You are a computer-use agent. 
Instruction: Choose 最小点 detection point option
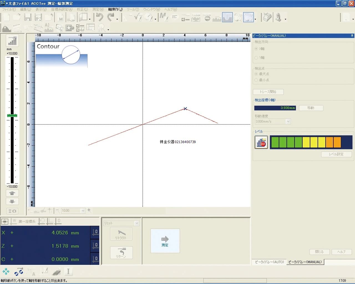(x=256, y=80)
